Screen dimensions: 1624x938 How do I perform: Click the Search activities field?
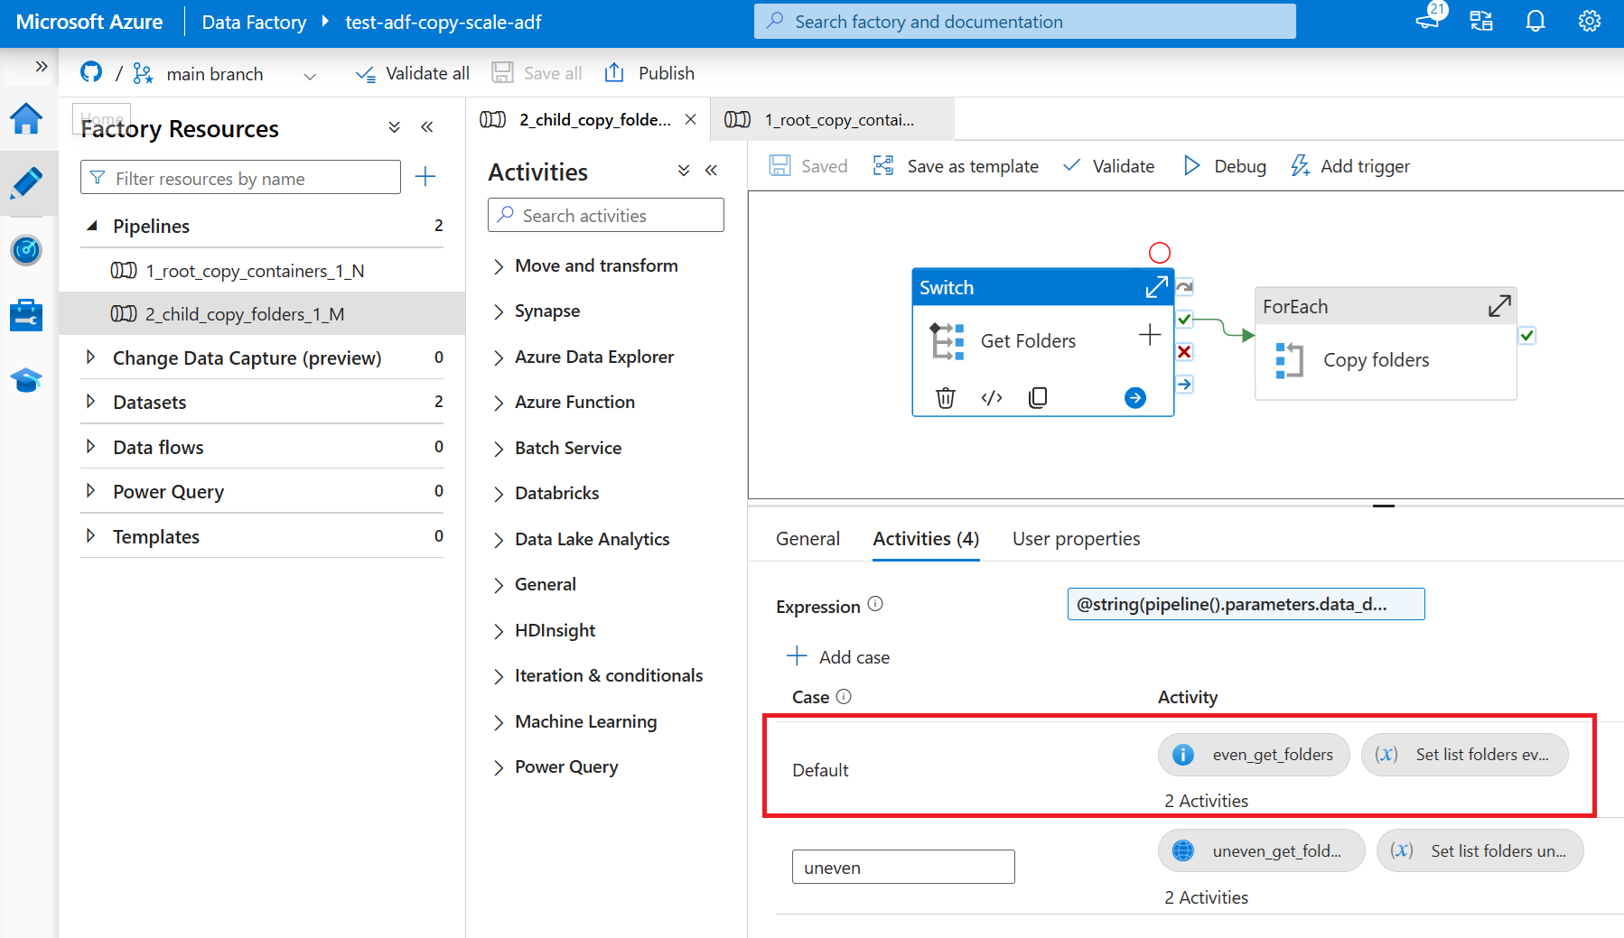tap(605, 216)
